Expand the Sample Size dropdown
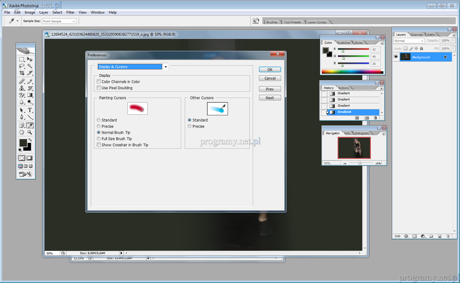The image size is (460, 283). click(x=74, y=21)
